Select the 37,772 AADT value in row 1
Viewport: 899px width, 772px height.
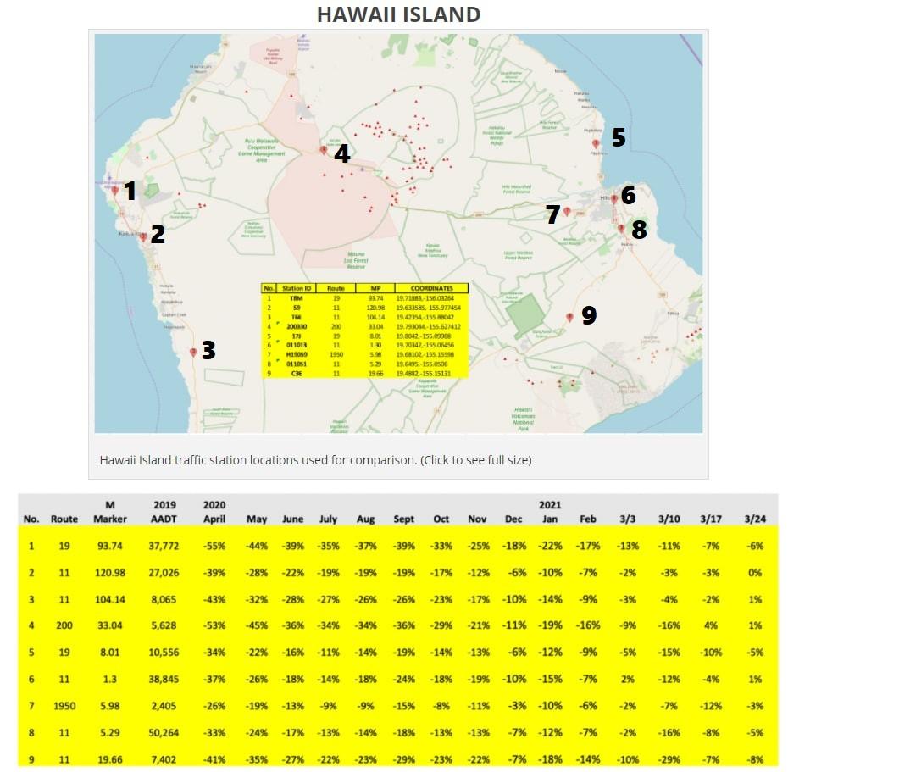(x=165, y=546)
